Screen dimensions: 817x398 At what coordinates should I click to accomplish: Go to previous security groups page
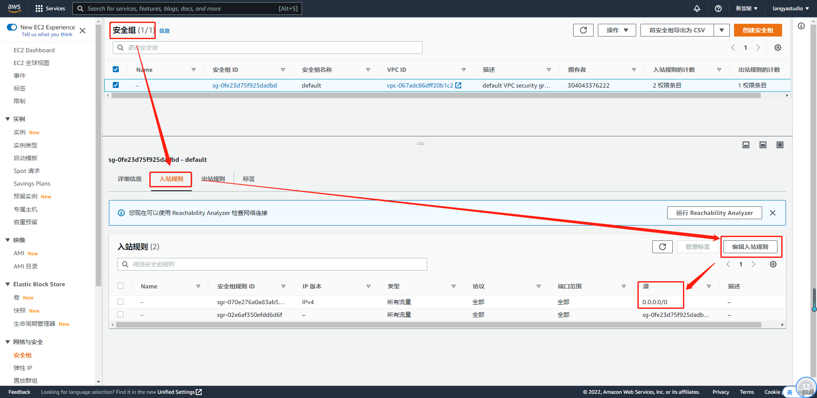(733, 48)
